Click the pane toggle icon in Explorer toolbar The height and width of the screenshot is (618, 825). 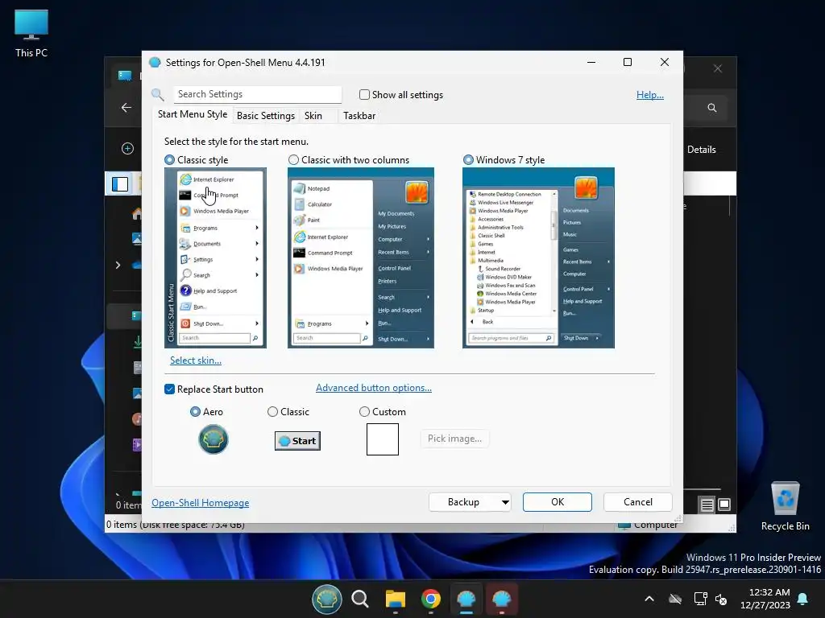[120, 184]
